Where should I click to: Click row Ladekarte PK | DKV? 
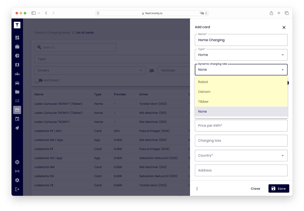coord(110,131)
